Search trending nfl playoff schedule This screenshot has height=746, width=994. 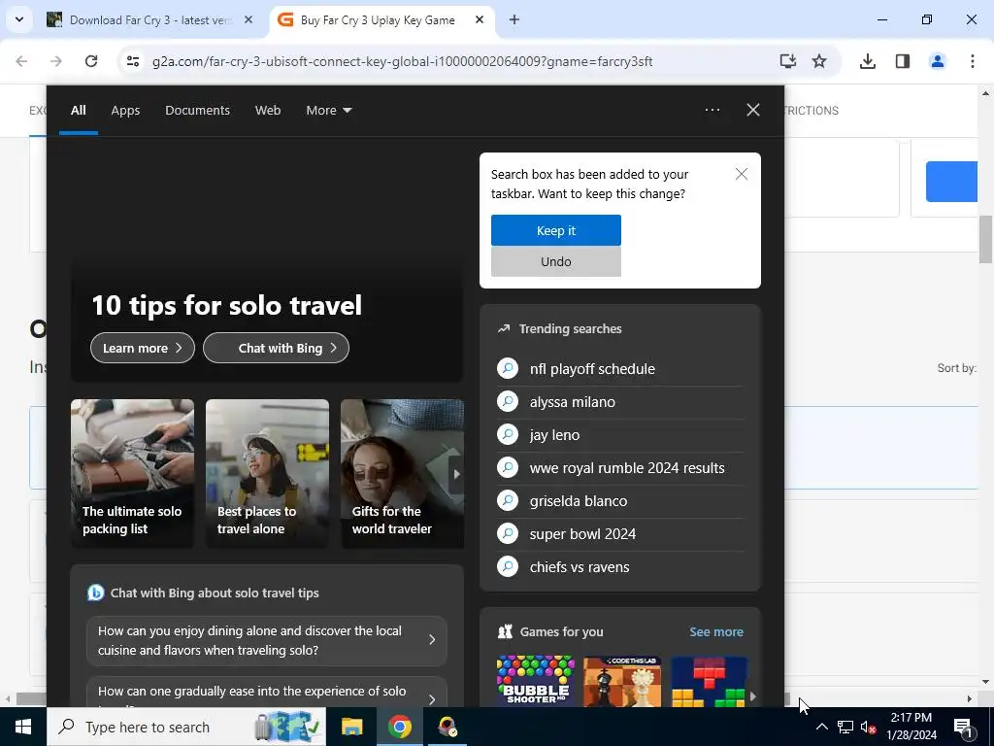(x=620, y=368)
